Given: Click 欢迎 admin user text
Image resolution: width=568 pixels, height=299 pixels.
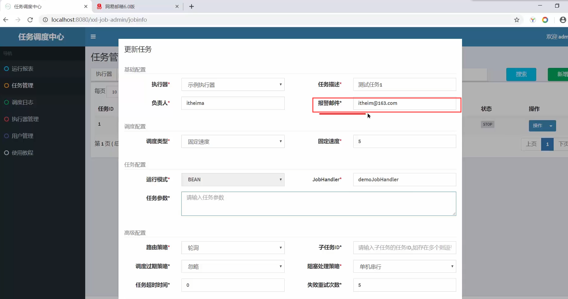Looking at the screenshot, I should (557, 37).
